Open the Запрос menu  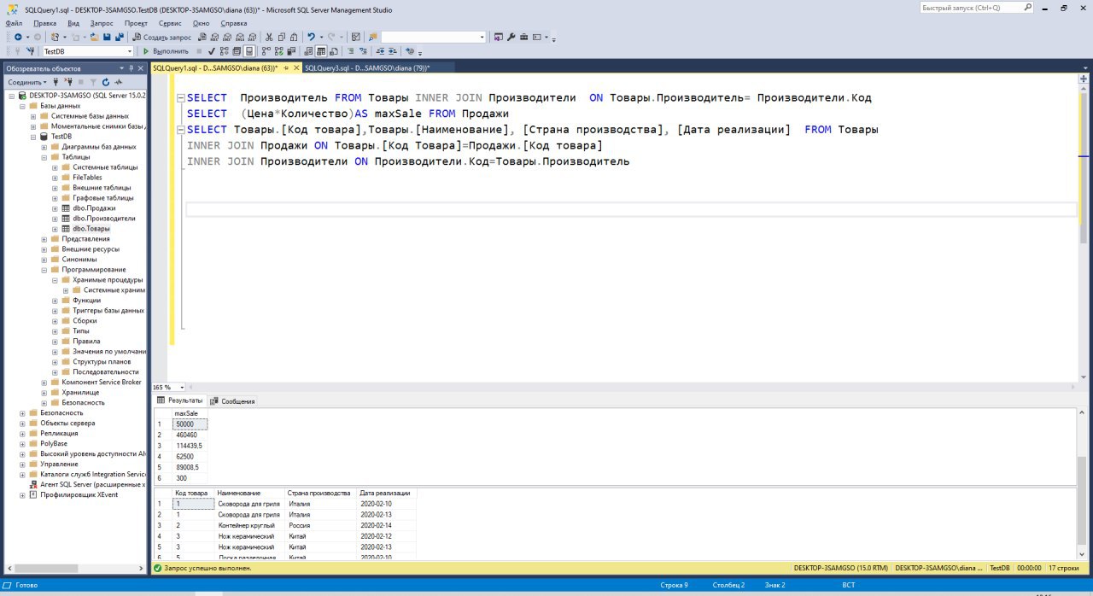click(101, 23)
